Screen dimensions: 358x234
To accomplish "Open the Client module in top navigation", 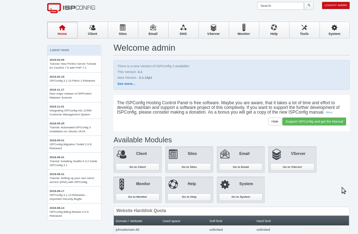I will 93,30.
